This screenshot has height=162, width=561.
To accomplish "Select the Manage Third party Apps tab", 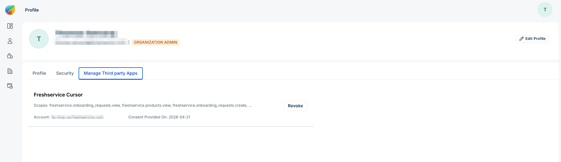I will click(x=111, y=73).
